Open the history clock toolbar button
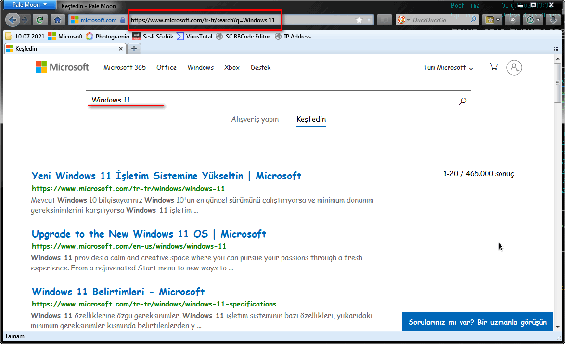This screenshot has height=344, width=565. [530, 20]
